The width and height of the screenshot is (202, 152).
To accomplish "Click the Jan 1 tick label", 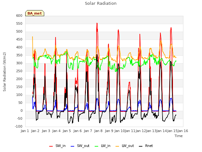I will pos(25,131).
